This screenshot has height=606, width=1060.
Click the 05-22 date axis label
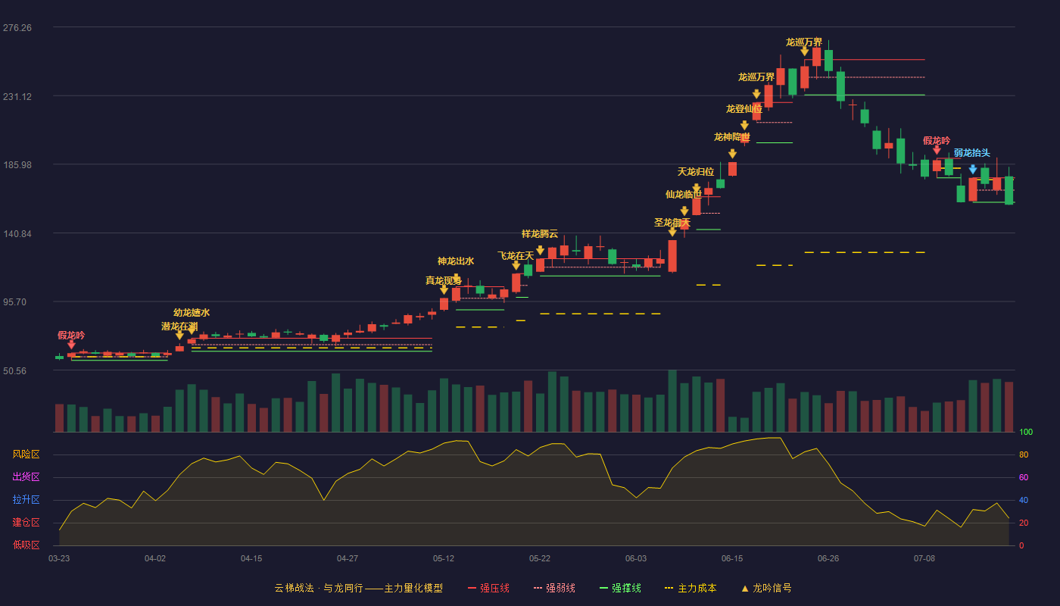coord(540,558)
